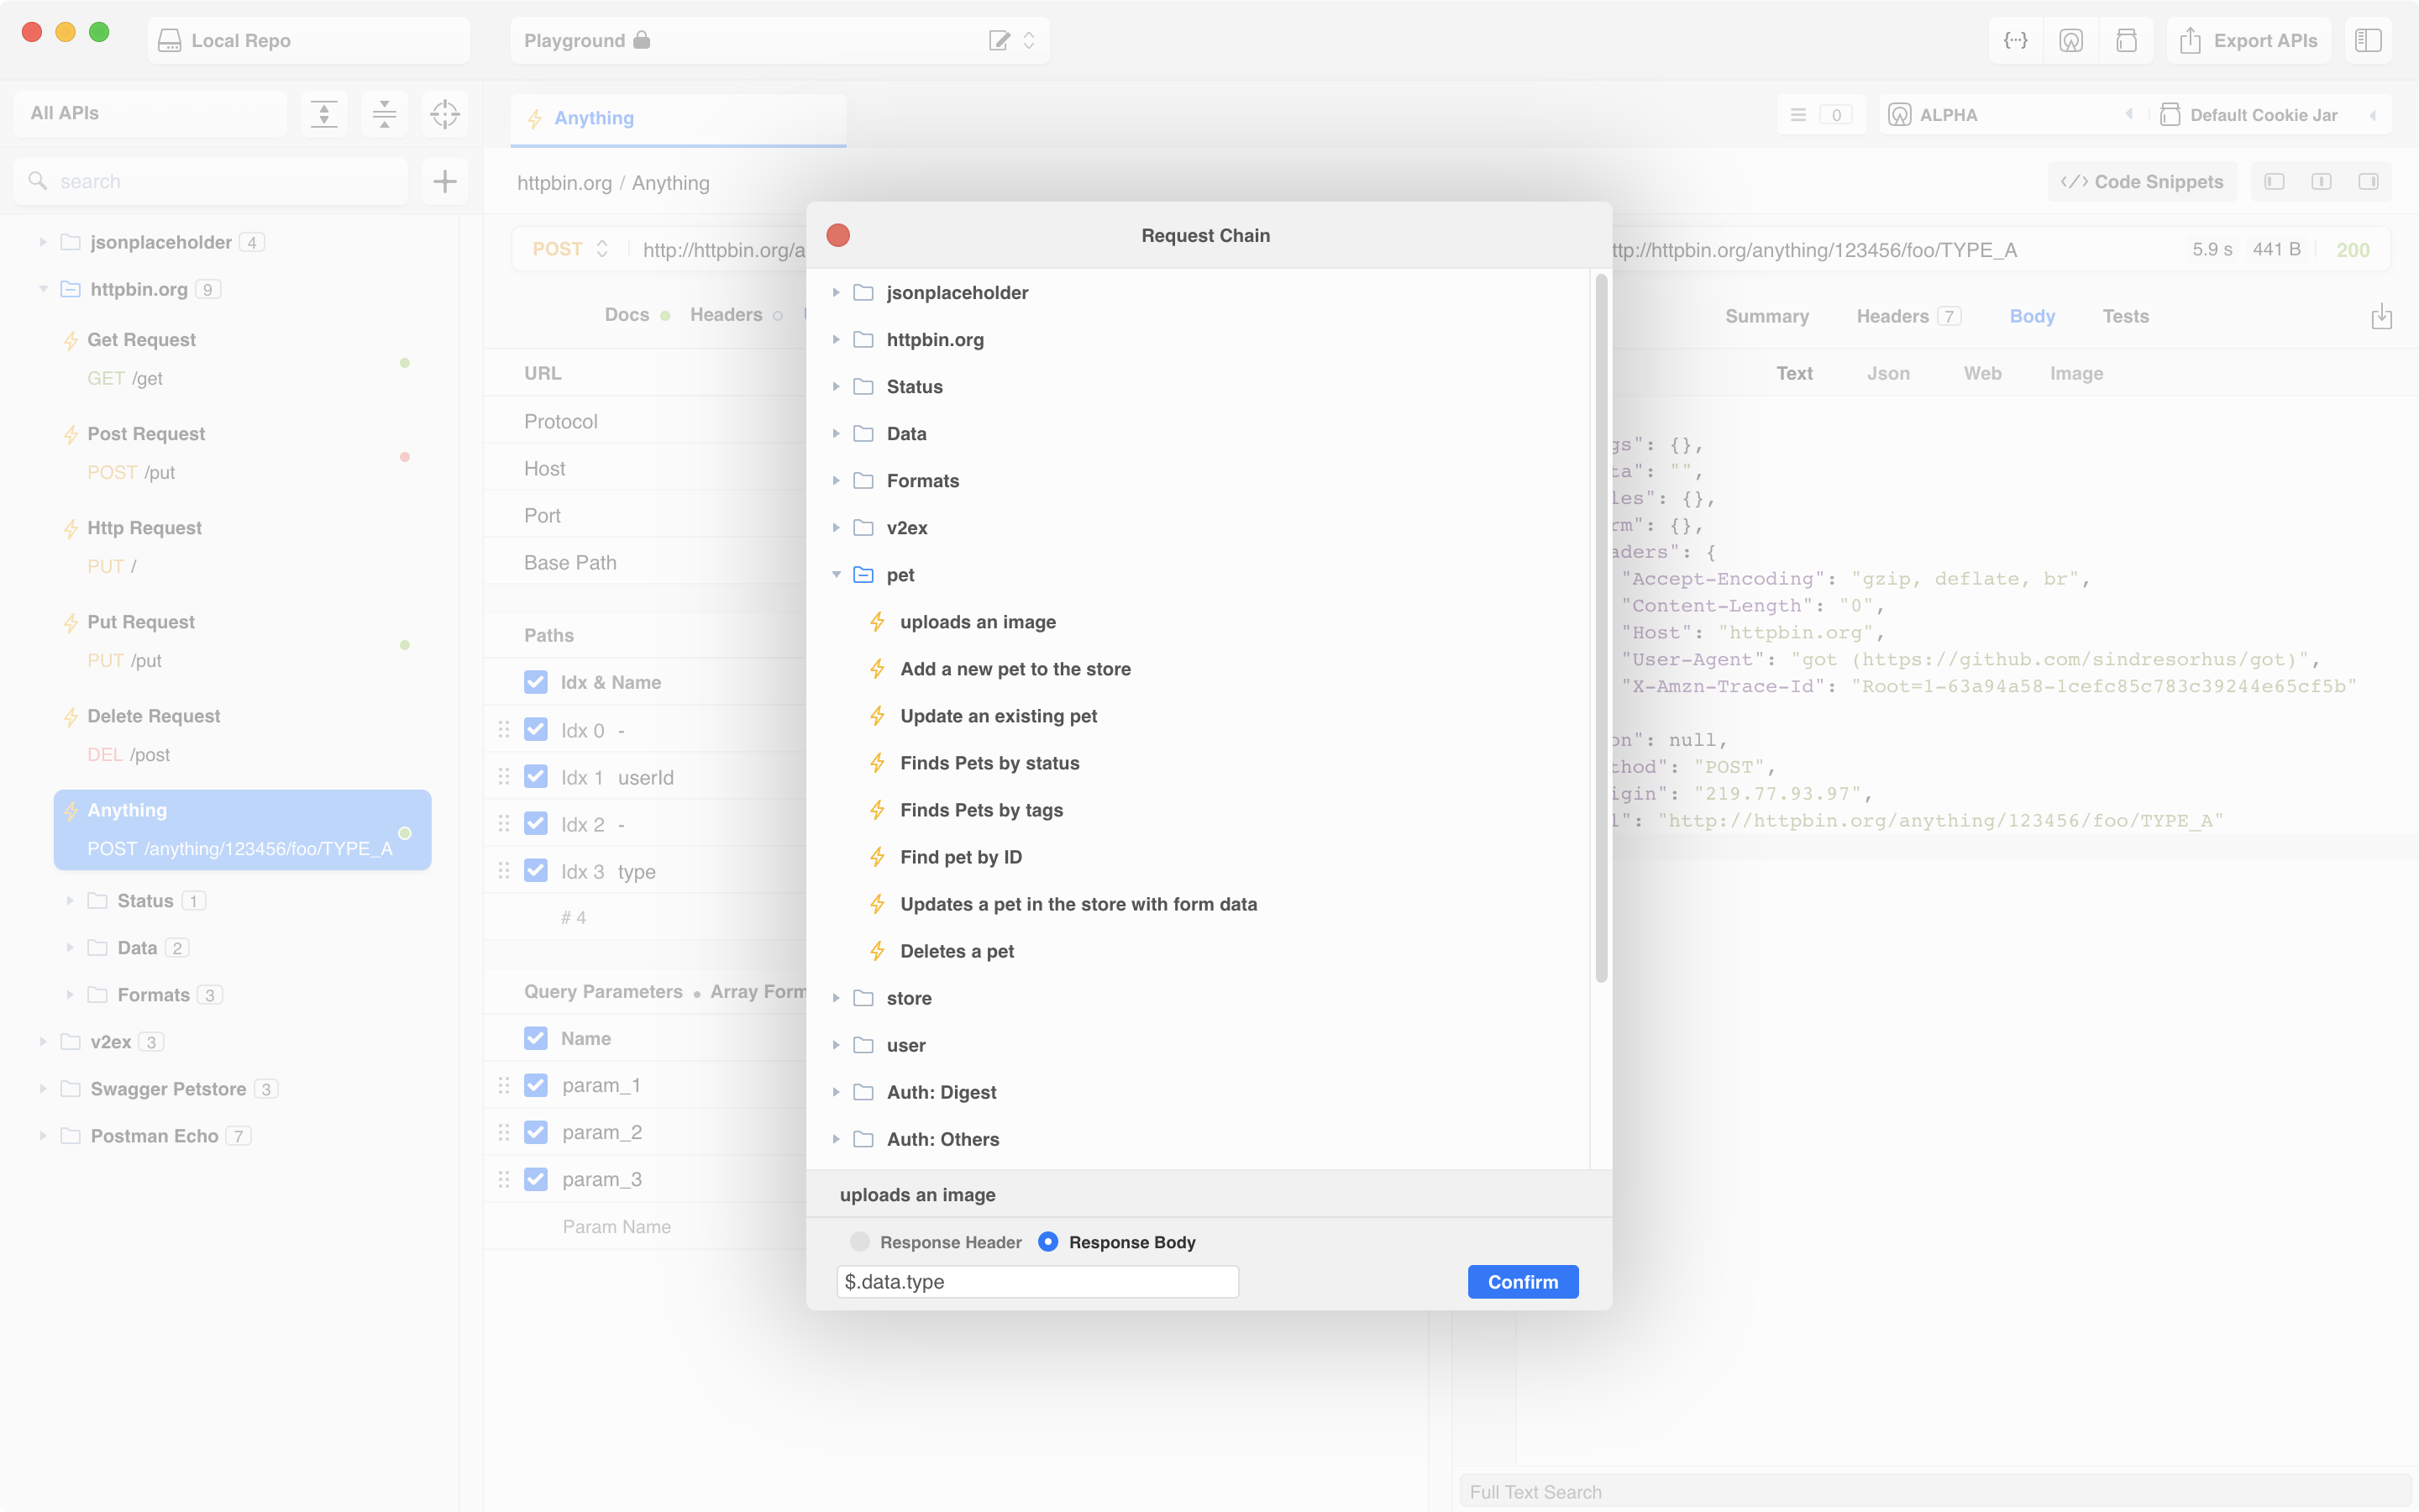Viewport: 2419px width, 1512px height.
Task: Click the Request Chain list scrollbar
Action: [1600, 628]
